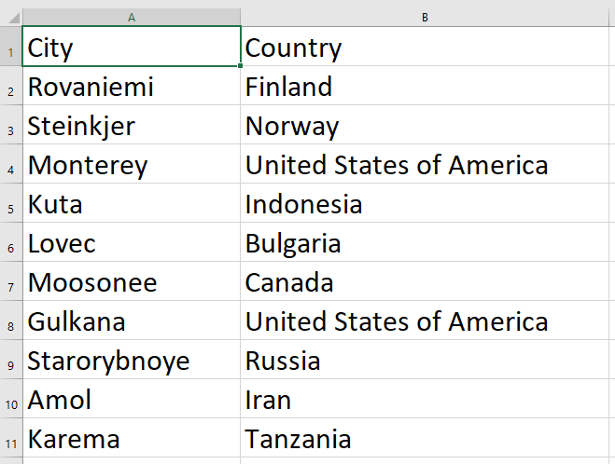This screenshot has width=615, height=464.
Task: Select column B header
Action: 426,18
